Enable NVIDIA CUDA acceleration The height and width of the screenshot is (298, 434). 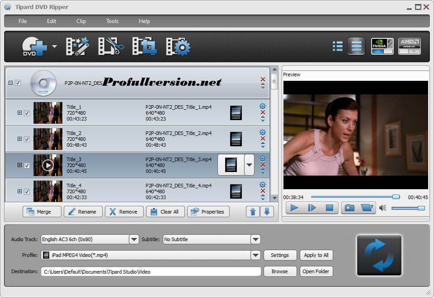point(383,46)
